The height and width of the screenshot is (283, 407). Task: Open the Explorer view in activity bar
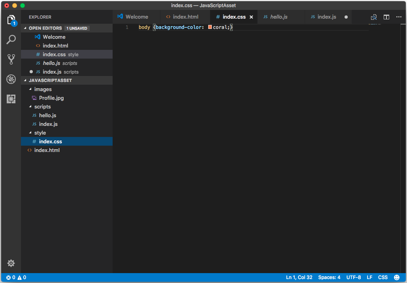[11, 20]
